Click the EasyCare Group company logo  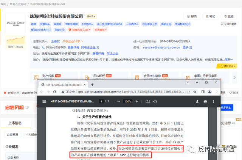pyautogui.click(x=16, y=23)
